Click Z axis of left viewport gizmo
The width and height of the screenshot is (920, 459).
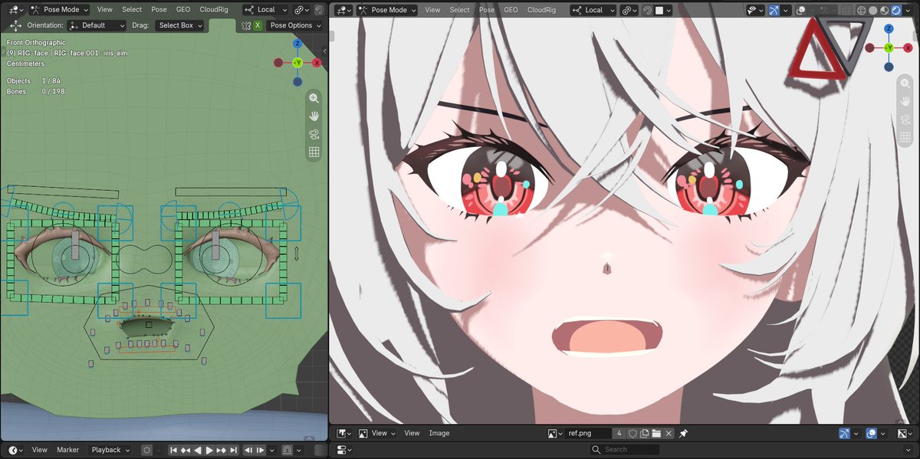(x=297, y=44)
